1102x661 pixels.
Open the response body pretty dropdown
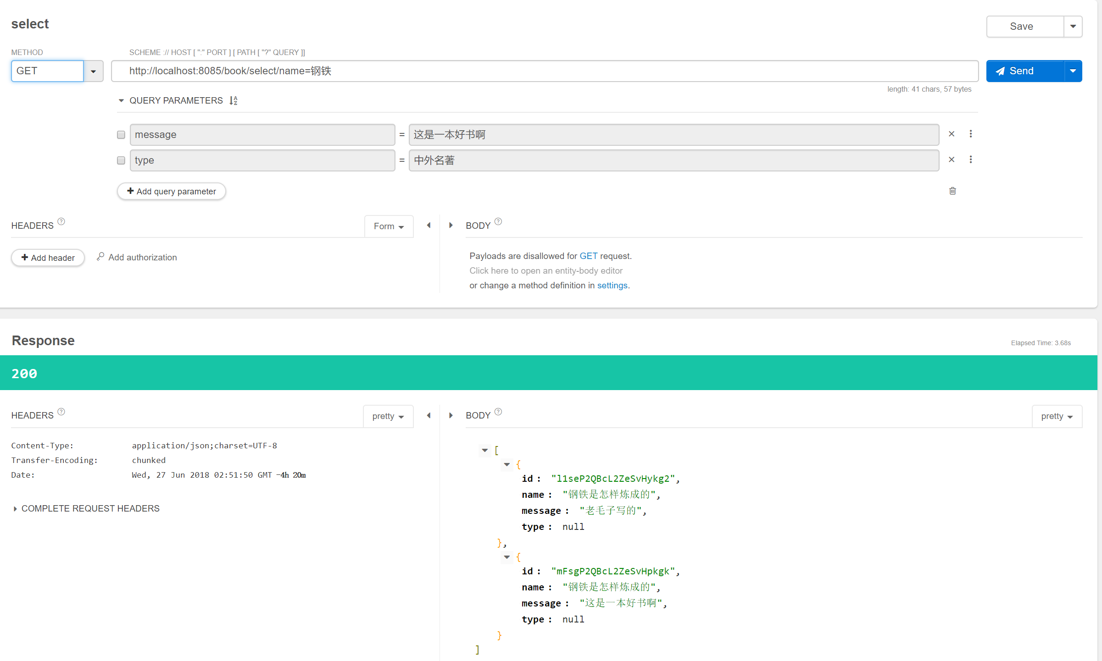tap(1057, 416)
